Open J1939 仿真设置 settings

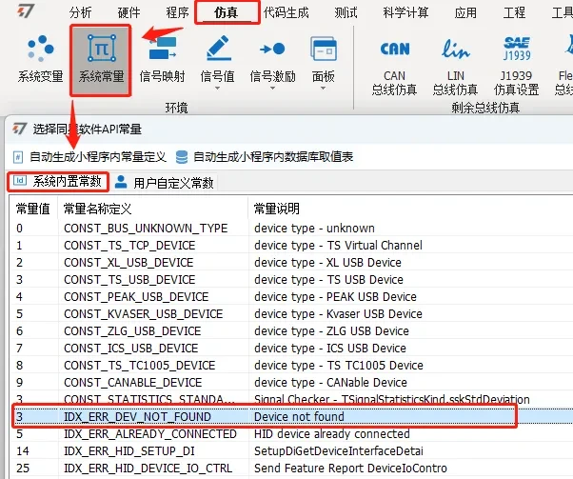[x=516, y=66]
